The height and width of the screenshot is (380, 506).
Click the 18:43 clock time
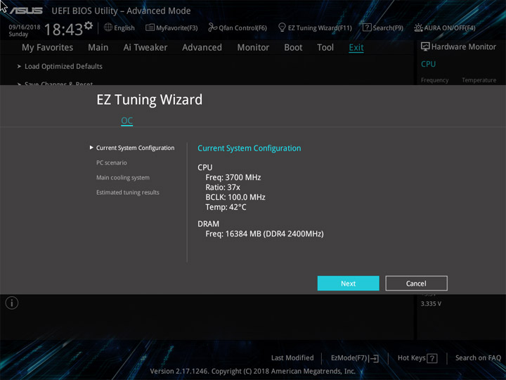tap(64, 30)
